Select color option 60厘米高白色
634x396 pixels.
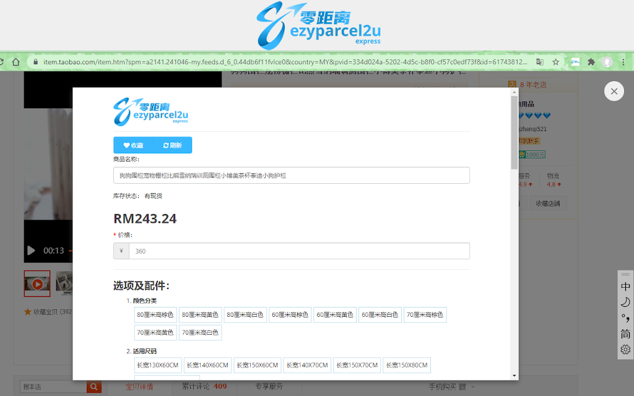tap(380, 315)
